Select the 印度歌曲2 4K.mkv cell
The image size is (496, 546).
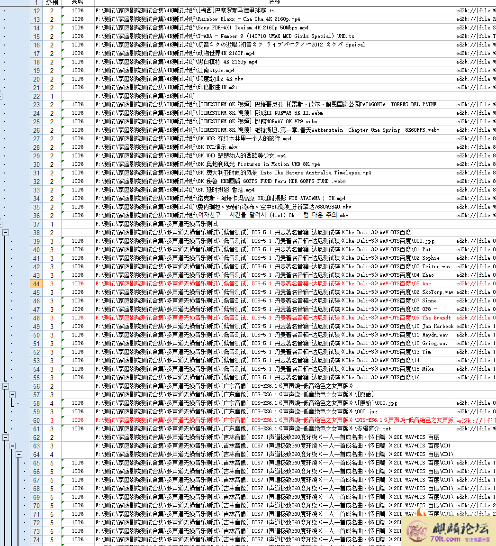pyautogui.click(x=275, y=79)
